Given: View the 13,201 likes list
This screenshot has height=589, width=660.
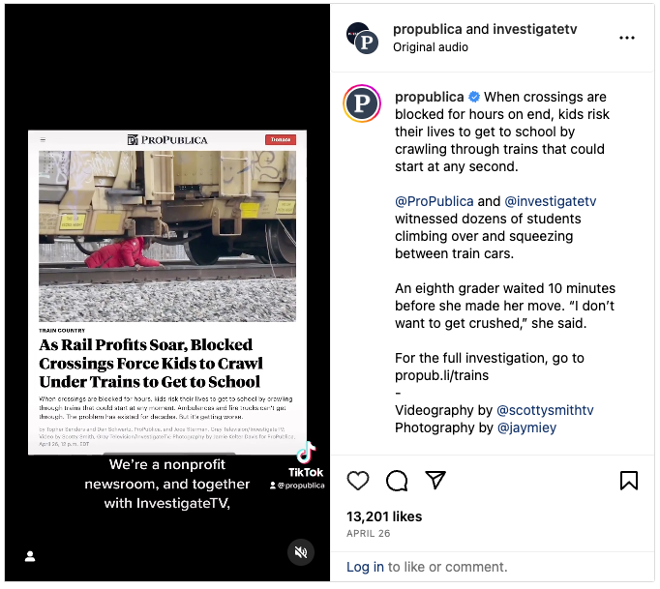Looking at the screenshot, I should click(384, 515).
